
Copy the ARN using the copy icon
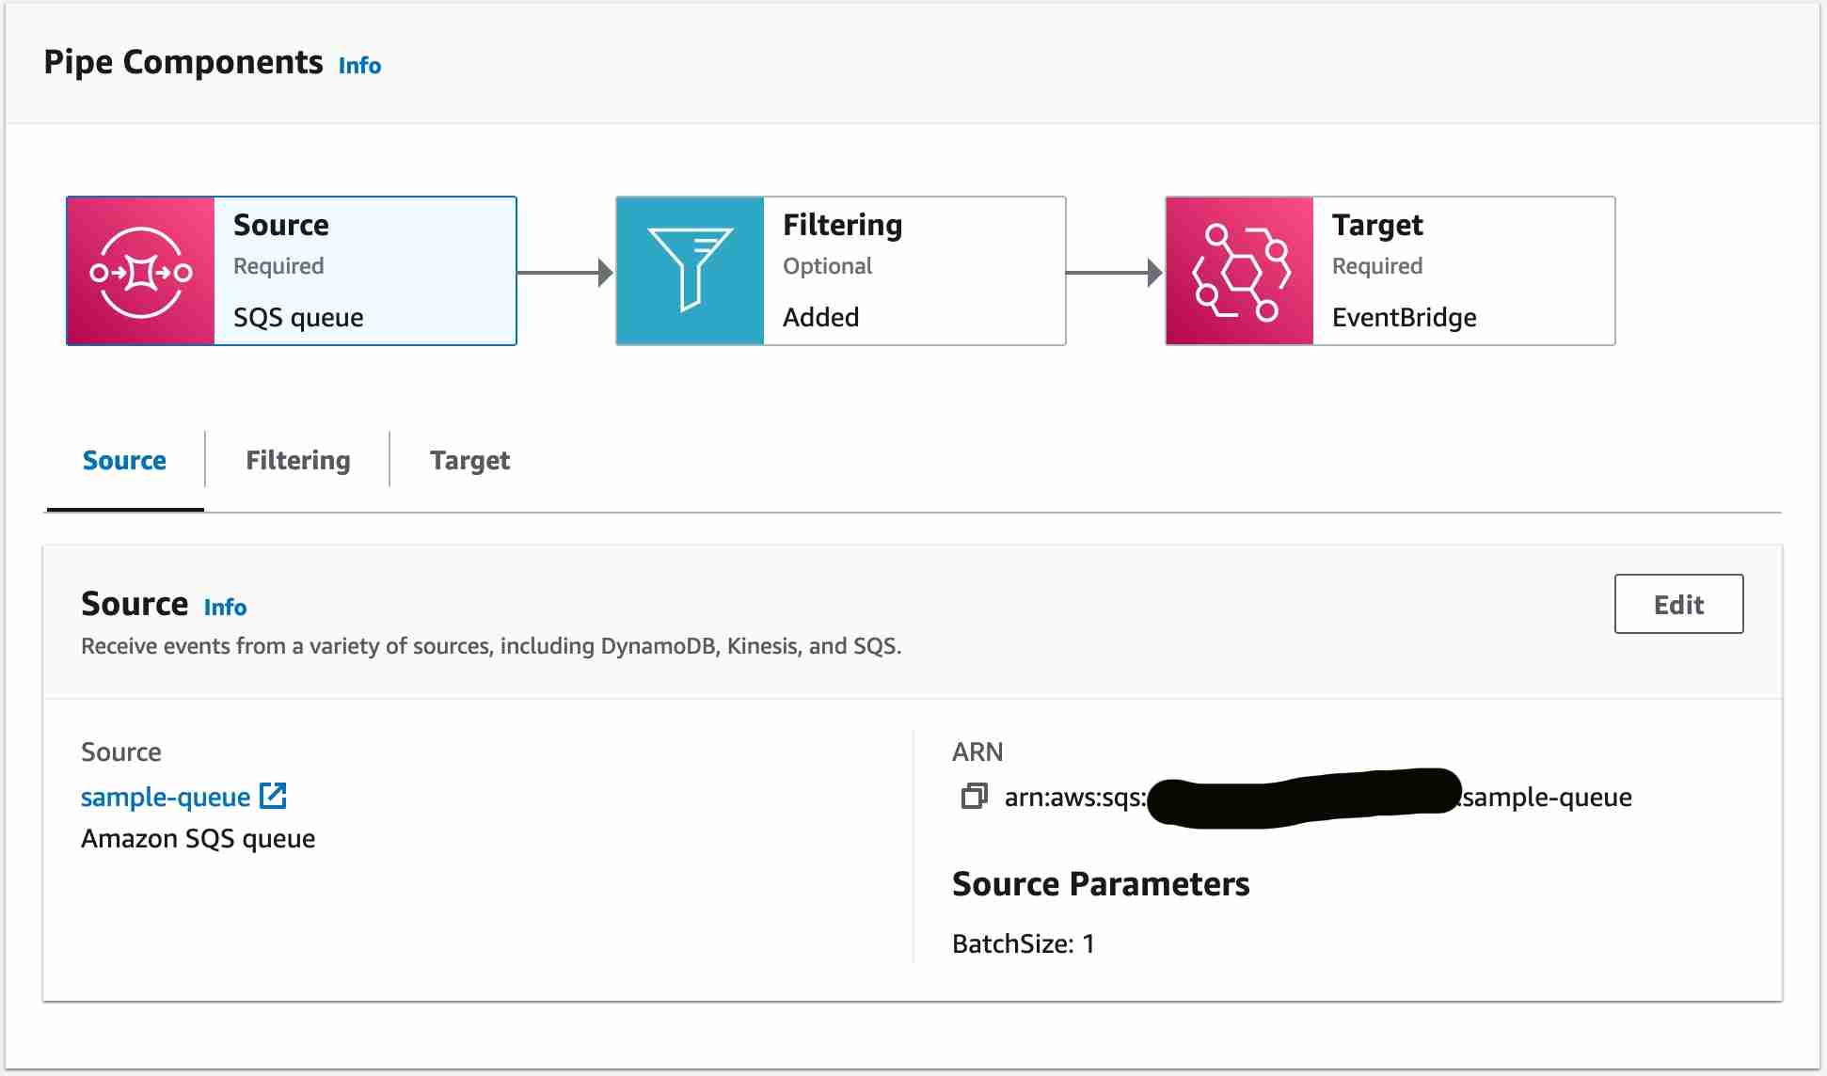click(974, 797)
